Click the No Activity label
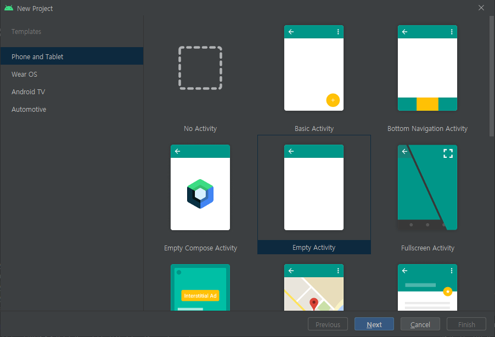The width and height of the screenshot is (495, 337). coord(200,129)
